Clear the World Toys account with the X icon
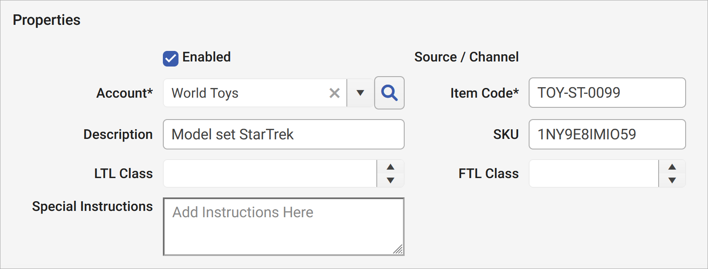This screenshot has width=708, height=269. 334,93
